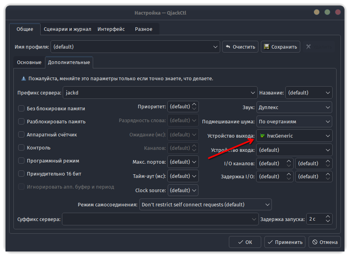Toggle Программный режим checkbox
Viewport: 350px width, 257px height.
click(21, 161)
